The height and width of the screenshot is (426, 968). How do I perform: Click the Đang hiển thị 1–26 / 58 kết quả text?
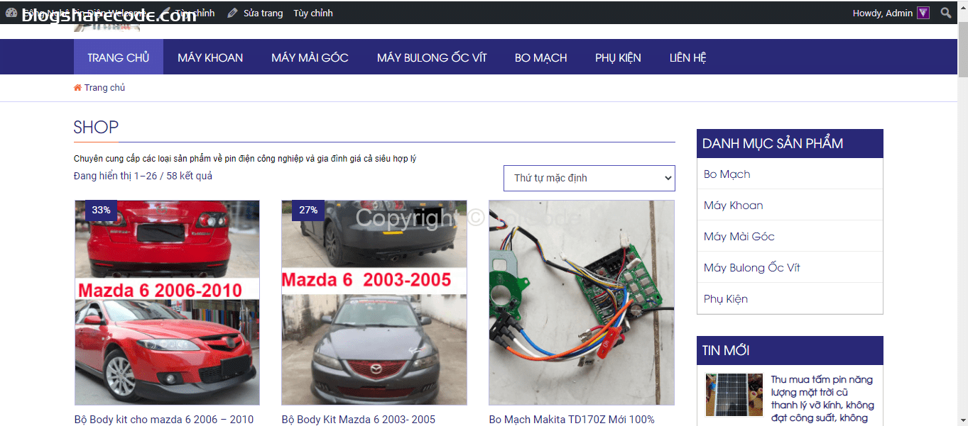[143, 176]
